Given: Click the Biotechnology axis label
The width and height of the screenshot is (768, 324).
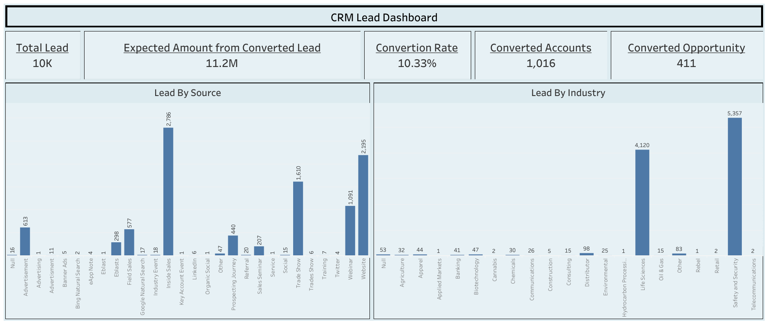Looking at the screenshot, I should pos(476,277).
